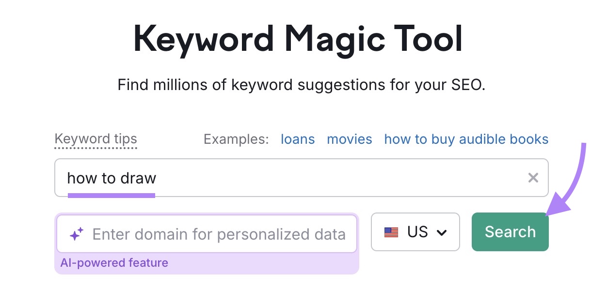Clear the keyword field using the X icon
The image size is (607, 304).
coord(533,178)
